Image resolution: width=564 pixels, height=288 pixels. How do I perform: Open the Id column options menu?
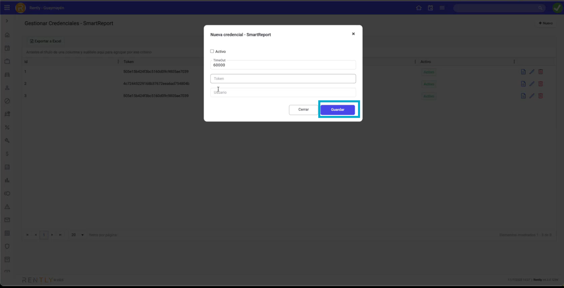118,62
